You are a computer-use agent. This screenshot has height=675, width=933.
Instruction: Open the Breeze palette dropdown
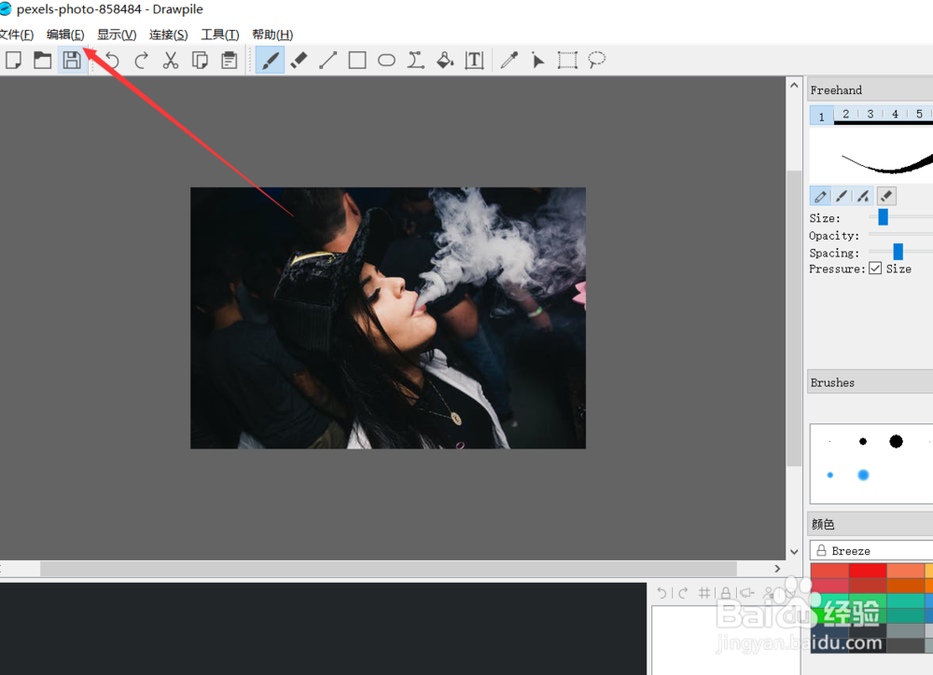(x=871, y=551)
